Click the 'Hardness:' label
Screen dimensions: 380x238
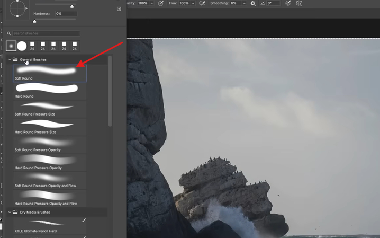(41, 14)
